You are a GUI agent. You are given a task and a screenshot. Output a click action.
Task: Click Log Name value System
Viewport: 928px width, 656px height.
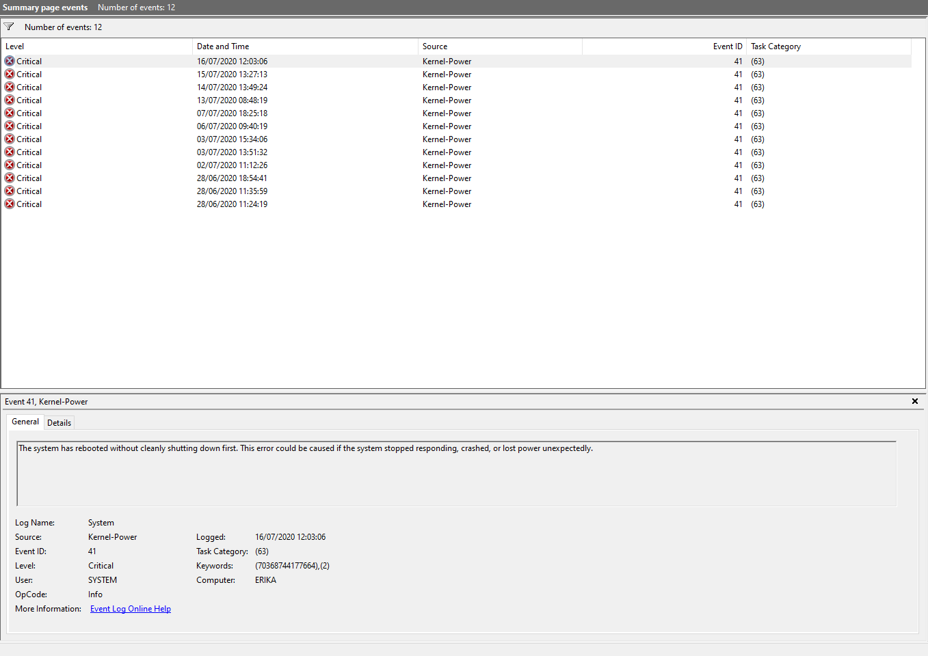(101, 523)
